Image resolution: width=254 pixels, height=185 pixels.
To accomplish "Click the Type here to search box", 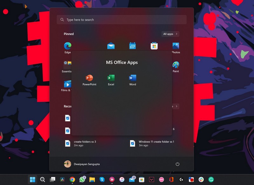I will click(x=122, y=20).
